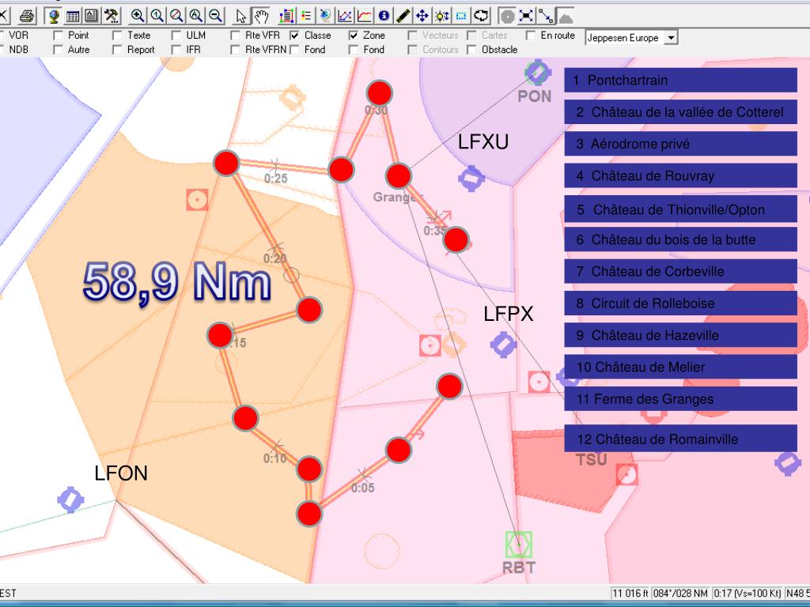Image resolution: width=810 pixels, height=607 pixels.
Task: Click the four-arrow full extent icon
Action: (x=526, y=16)
